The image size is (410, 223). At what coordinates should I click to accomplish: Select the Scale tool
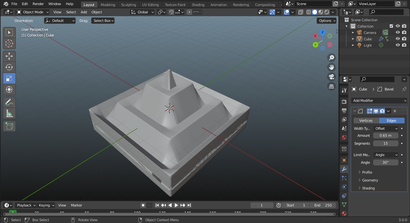9,78
